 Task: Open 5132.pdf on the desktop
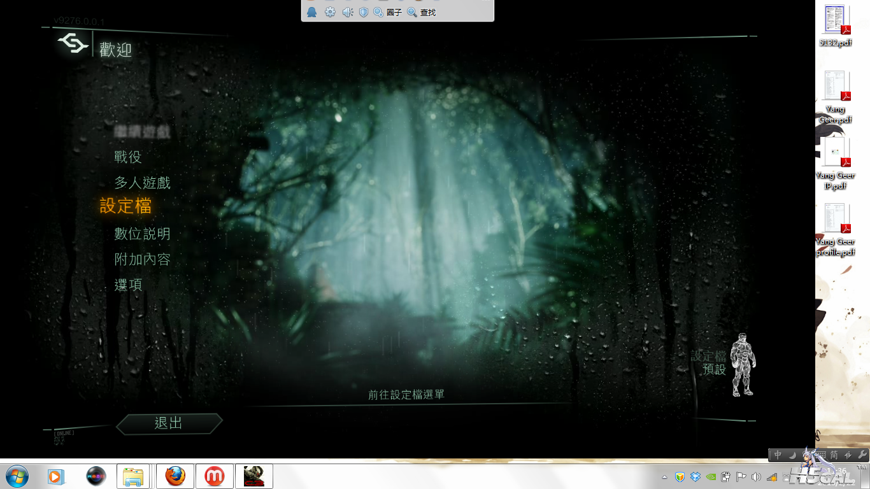coord(836,26)
